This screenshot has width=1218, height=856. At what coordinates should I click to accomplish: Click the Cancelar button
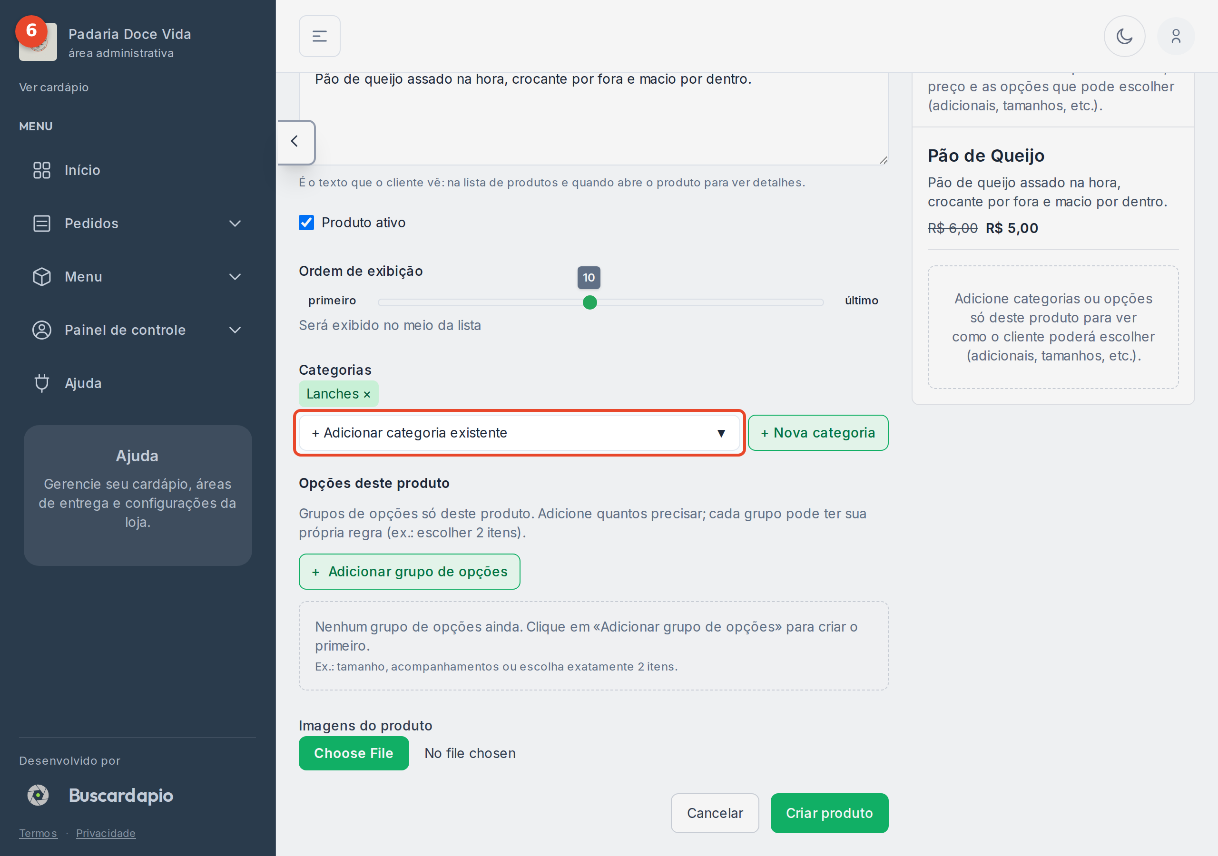click(x=715, y=813)
